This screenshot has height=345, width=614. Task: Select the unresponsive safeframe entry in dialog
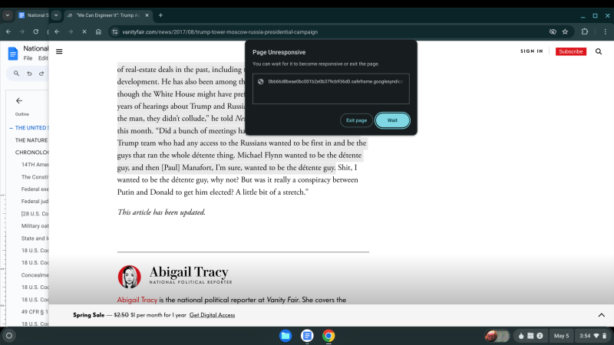coord(331,82)
